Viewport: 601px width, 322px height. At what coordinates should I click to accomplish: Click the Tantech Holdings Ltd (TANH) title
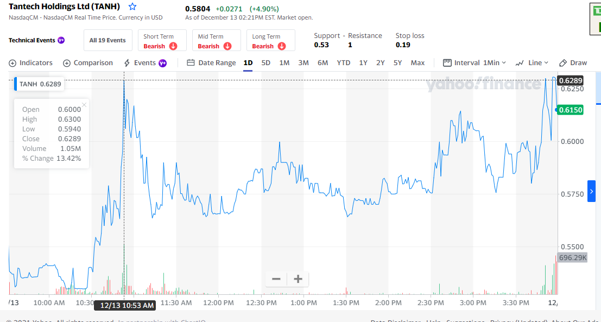65,7
